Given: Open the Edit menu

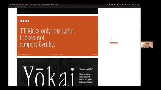Looking at the screenshot, I should (20, 5).
